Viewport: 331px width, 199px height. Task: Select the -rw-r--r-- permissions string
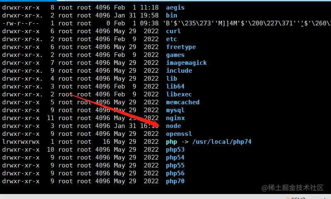[x=21, y=23]
